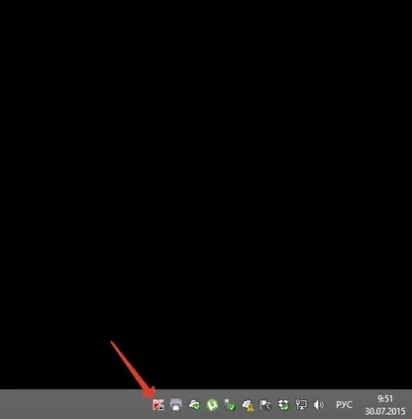Open the cloud sync icon with green check
Image resolution: width=412 pixels, height=419 pixels.
click(194, 405)
